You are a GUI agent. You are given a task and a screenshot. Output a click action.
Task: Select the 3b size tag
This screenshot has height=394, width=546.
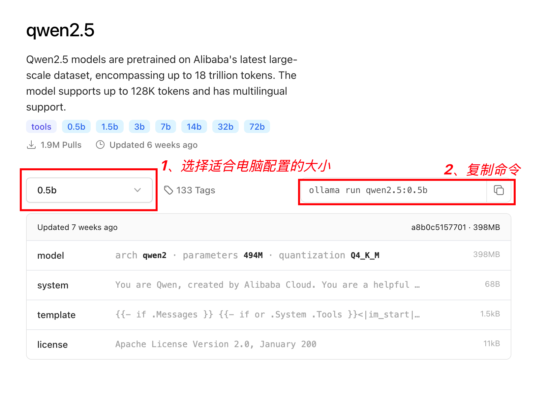139,127
